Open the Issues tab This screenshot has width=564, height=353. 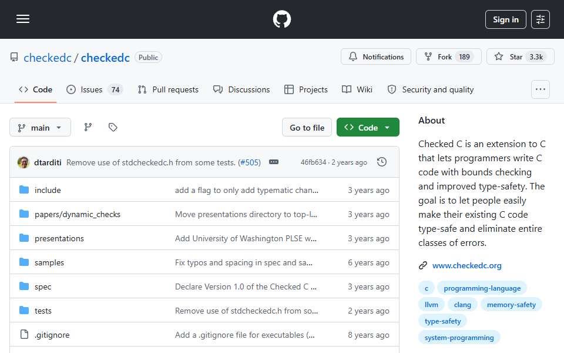coord(95,89)
